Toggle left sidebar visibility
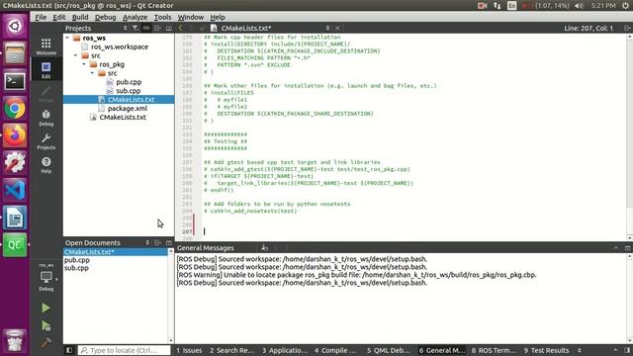This screenshot has width=633, height=356. [x=69, y=350]
